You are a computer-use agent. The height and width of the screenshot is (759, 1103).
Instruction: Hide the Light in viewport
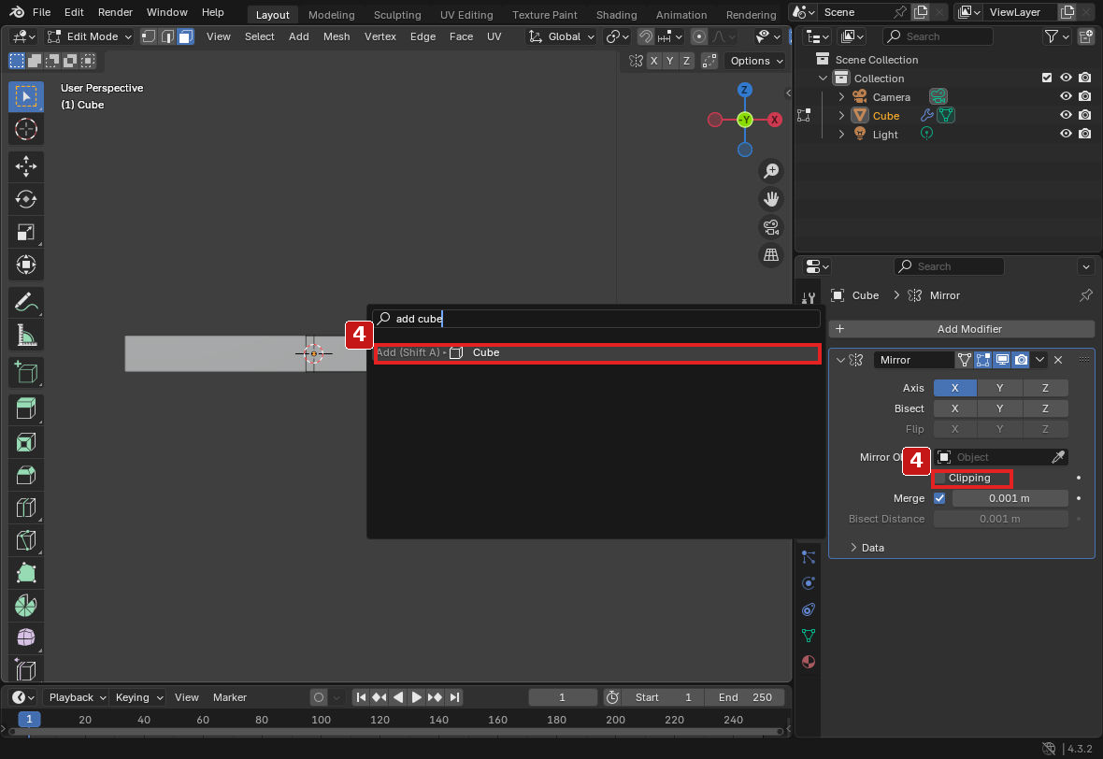[1066, 134]
